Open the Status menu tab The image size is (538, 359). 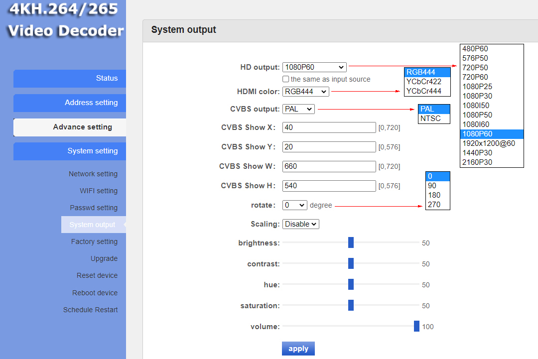click(x=70, y=79)
